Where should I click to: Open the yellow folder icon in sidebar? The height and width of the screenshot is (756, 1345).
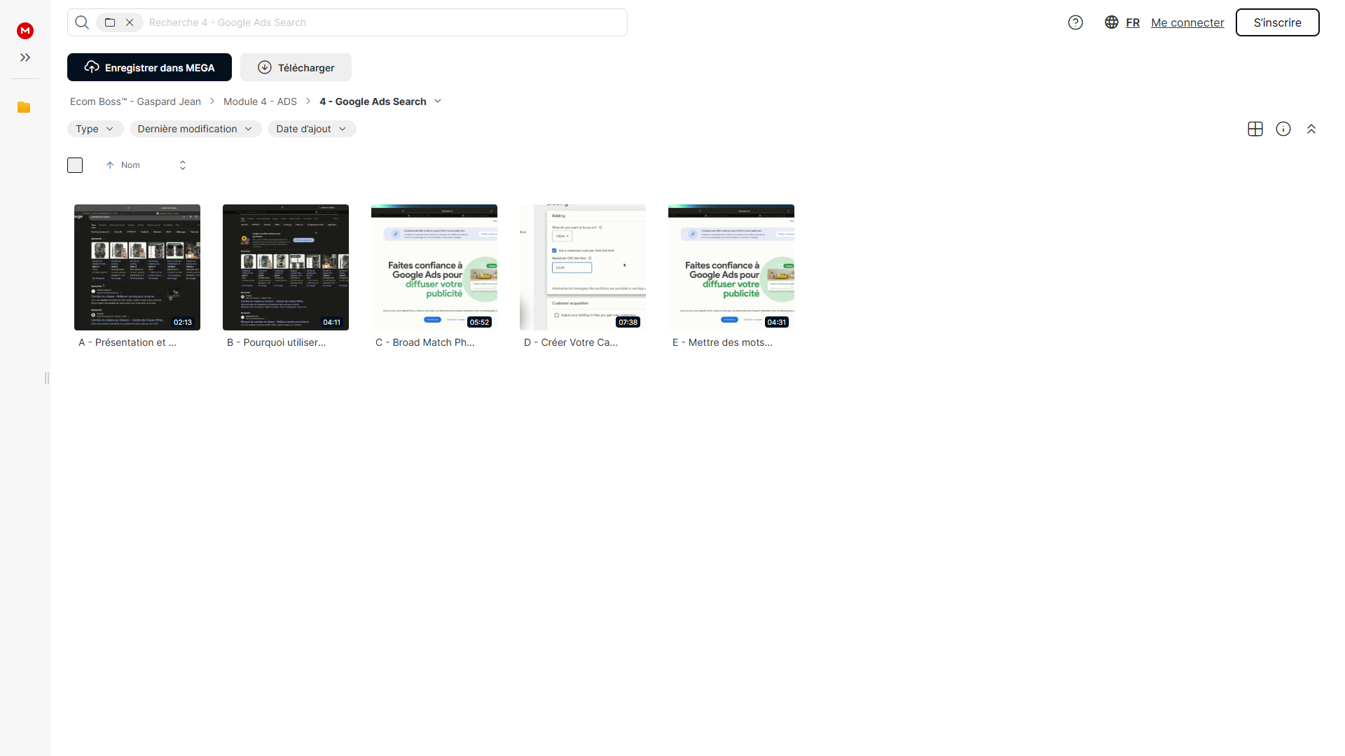[24, 107]
